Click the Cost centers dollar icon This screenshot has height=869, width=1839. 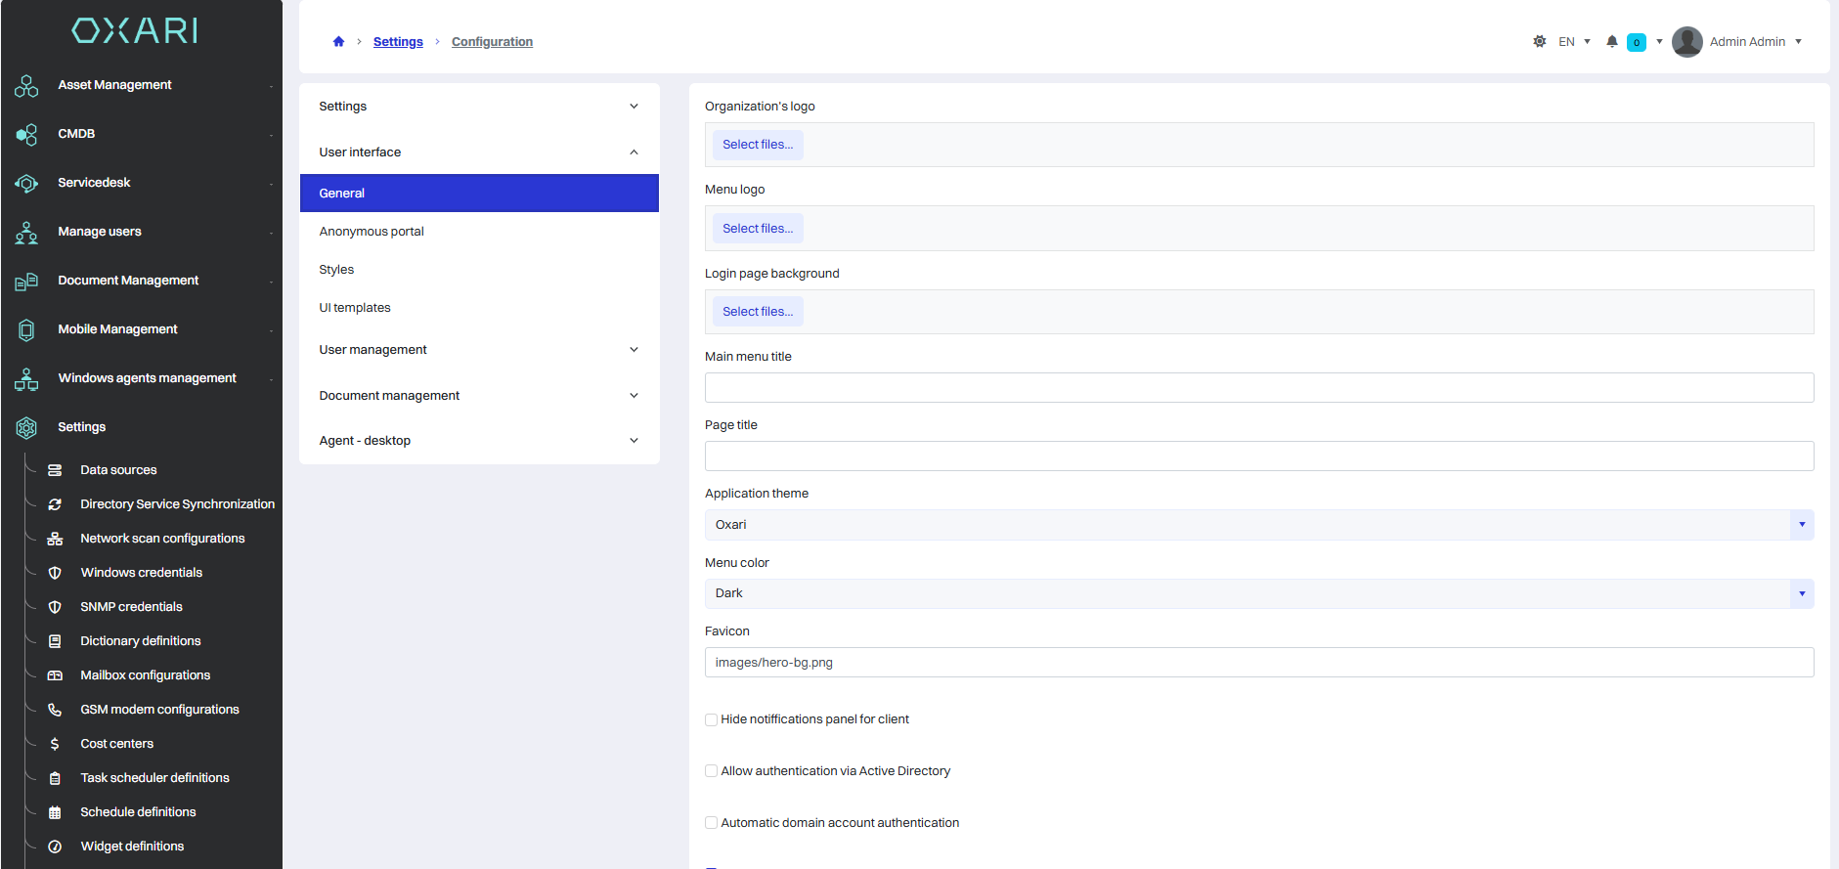[x=55, y=744]
